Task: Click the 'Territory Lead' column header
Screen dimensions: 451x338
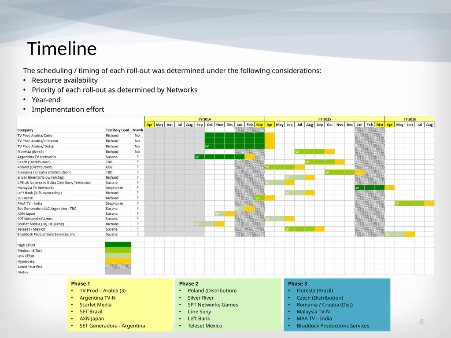Action: point(117,130)
